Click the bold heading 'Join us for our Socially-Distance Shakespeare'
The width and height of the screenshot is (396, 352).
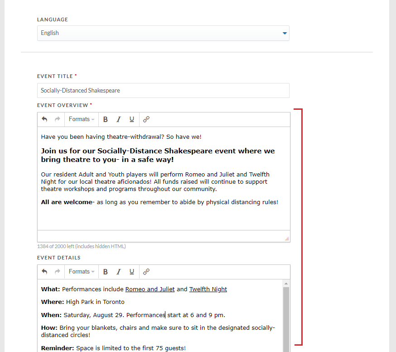pos(158,155)
